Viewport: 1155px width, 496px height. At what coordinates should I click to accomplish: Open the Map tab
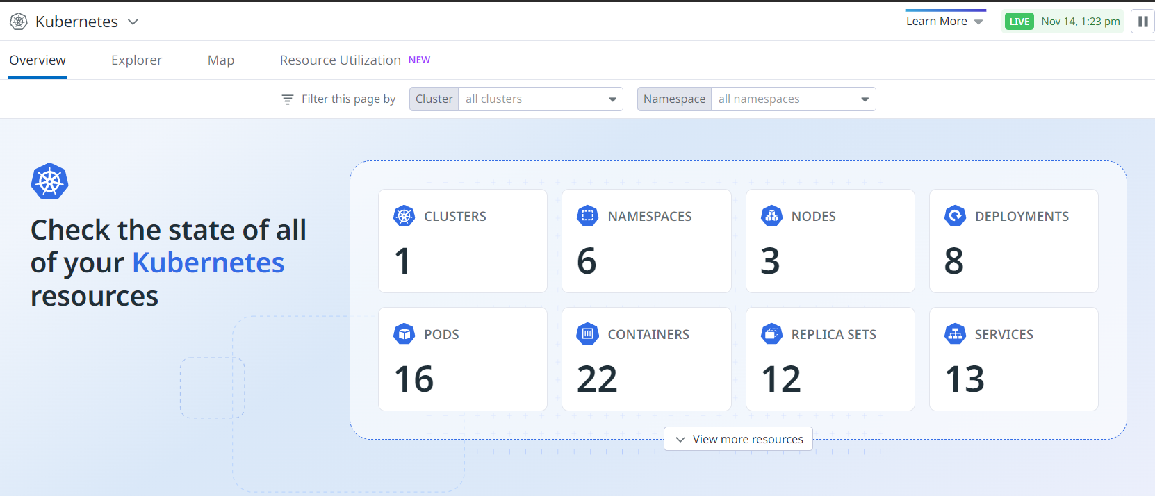coord(221,60)
